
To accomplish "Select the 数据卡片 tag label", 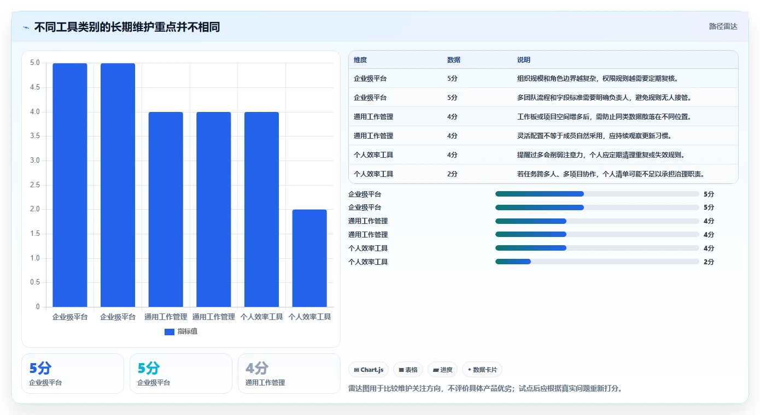I will [485, 370].
